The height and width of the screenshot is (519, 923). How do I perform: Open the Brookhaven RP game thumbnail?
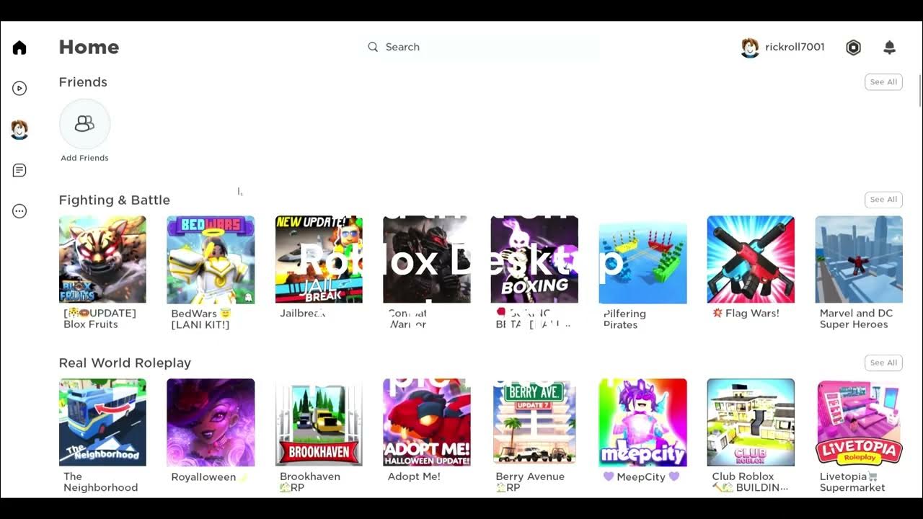click(x=319, y=422)
